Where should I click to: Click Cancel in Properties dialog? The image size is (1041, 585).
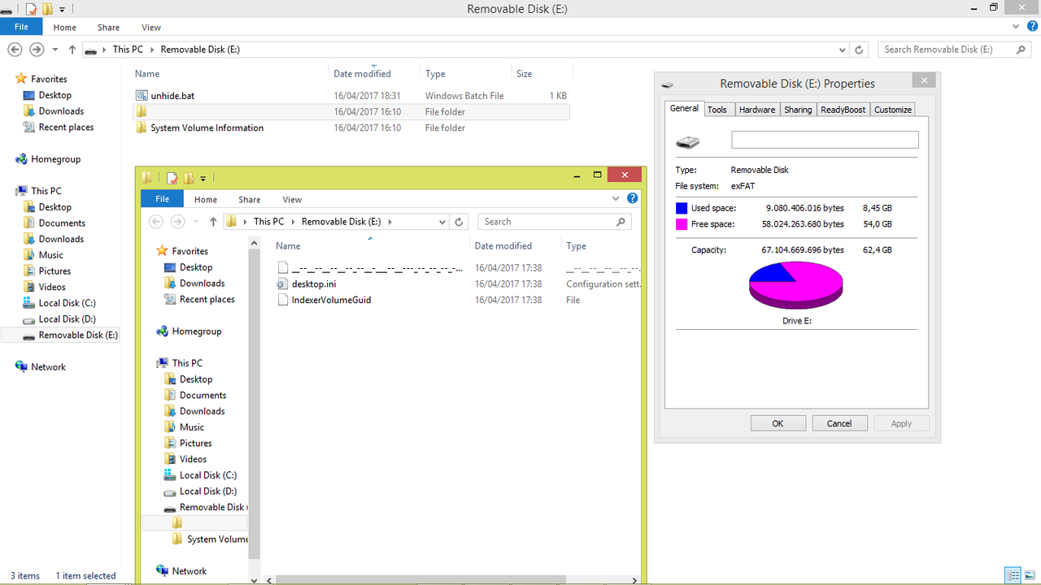coord(839,423)
